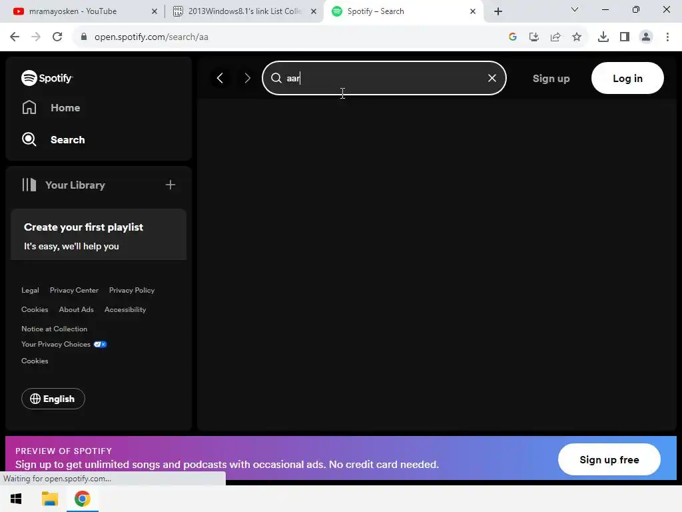Open the English language selector
Viewport: 682px width, 512px height.
coord(53,399)
